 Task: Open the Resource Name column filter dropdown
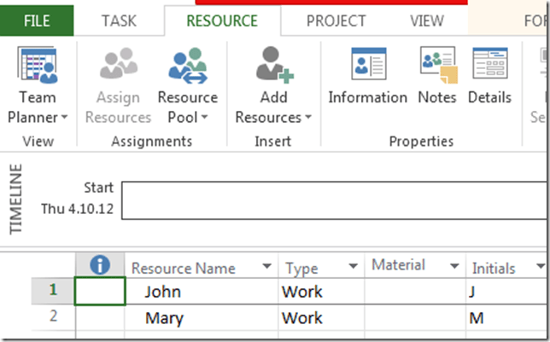(267, 268)
